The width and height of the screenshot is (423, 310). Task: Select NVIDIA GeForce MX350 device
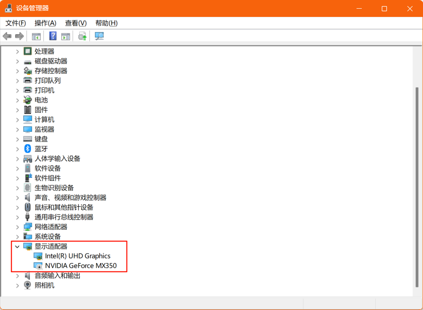point(81,266)
